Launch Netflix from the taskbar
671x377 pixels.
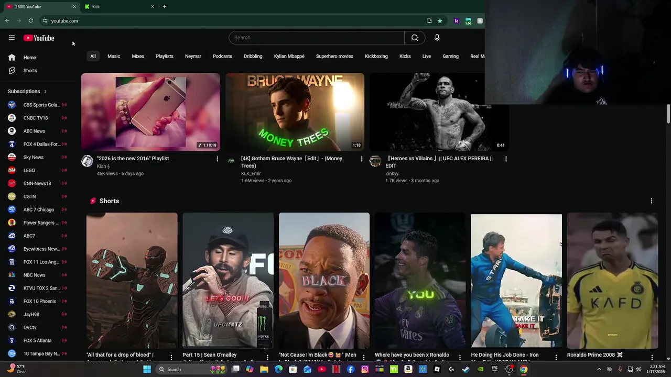[x=336, y=369]
